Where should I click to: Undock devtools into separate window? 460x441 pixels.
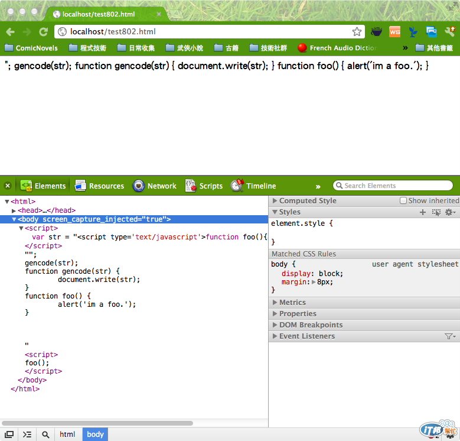tap(9, 434)
